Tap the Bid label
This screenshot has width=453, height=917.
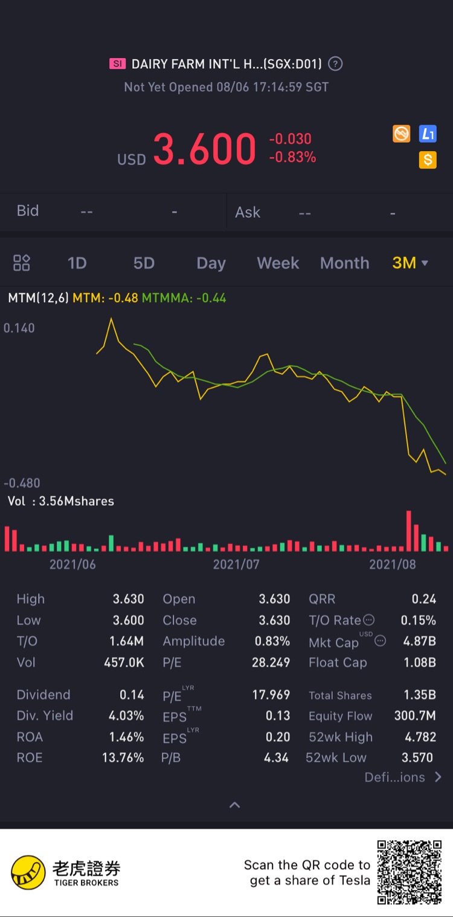tap(28, 211)
